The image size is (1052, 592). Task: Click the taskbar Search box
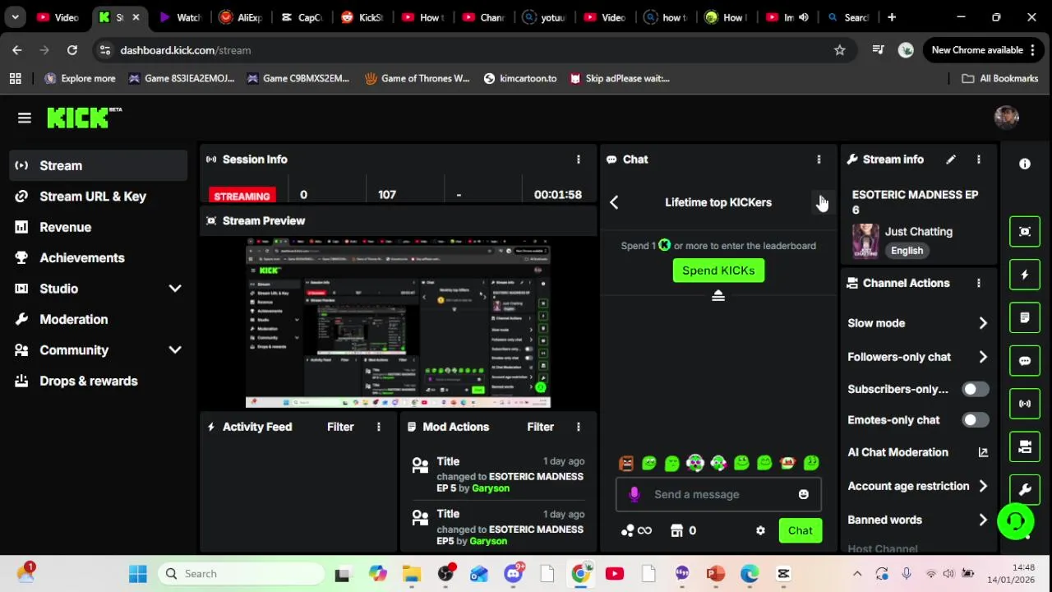[241, 574]
